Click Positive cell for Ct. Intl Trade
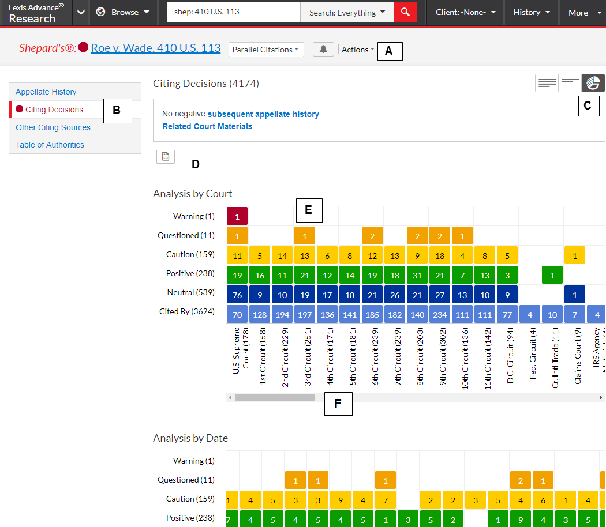The height and width of the screenshot is (527, 606). [x=552, y=275]
